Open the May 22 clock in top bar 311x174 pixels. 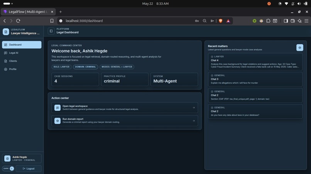pos(155,3)
